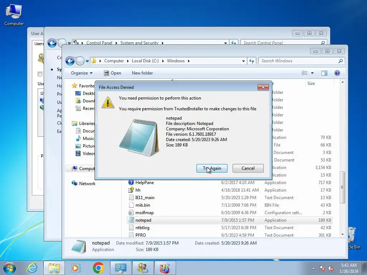This screenshot has width=367, height=275.
Task: Click the file list scrollbar thumb
Action: click(x=342, y=187)
